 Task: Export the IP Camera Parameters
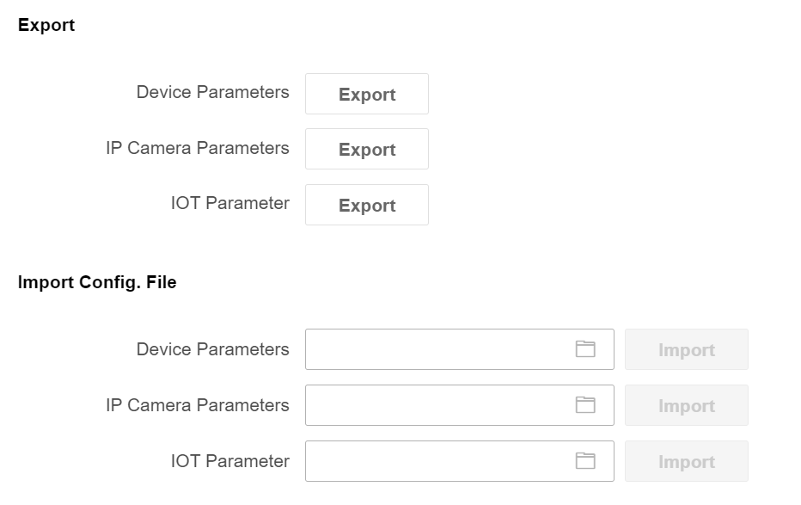(366, 150)
